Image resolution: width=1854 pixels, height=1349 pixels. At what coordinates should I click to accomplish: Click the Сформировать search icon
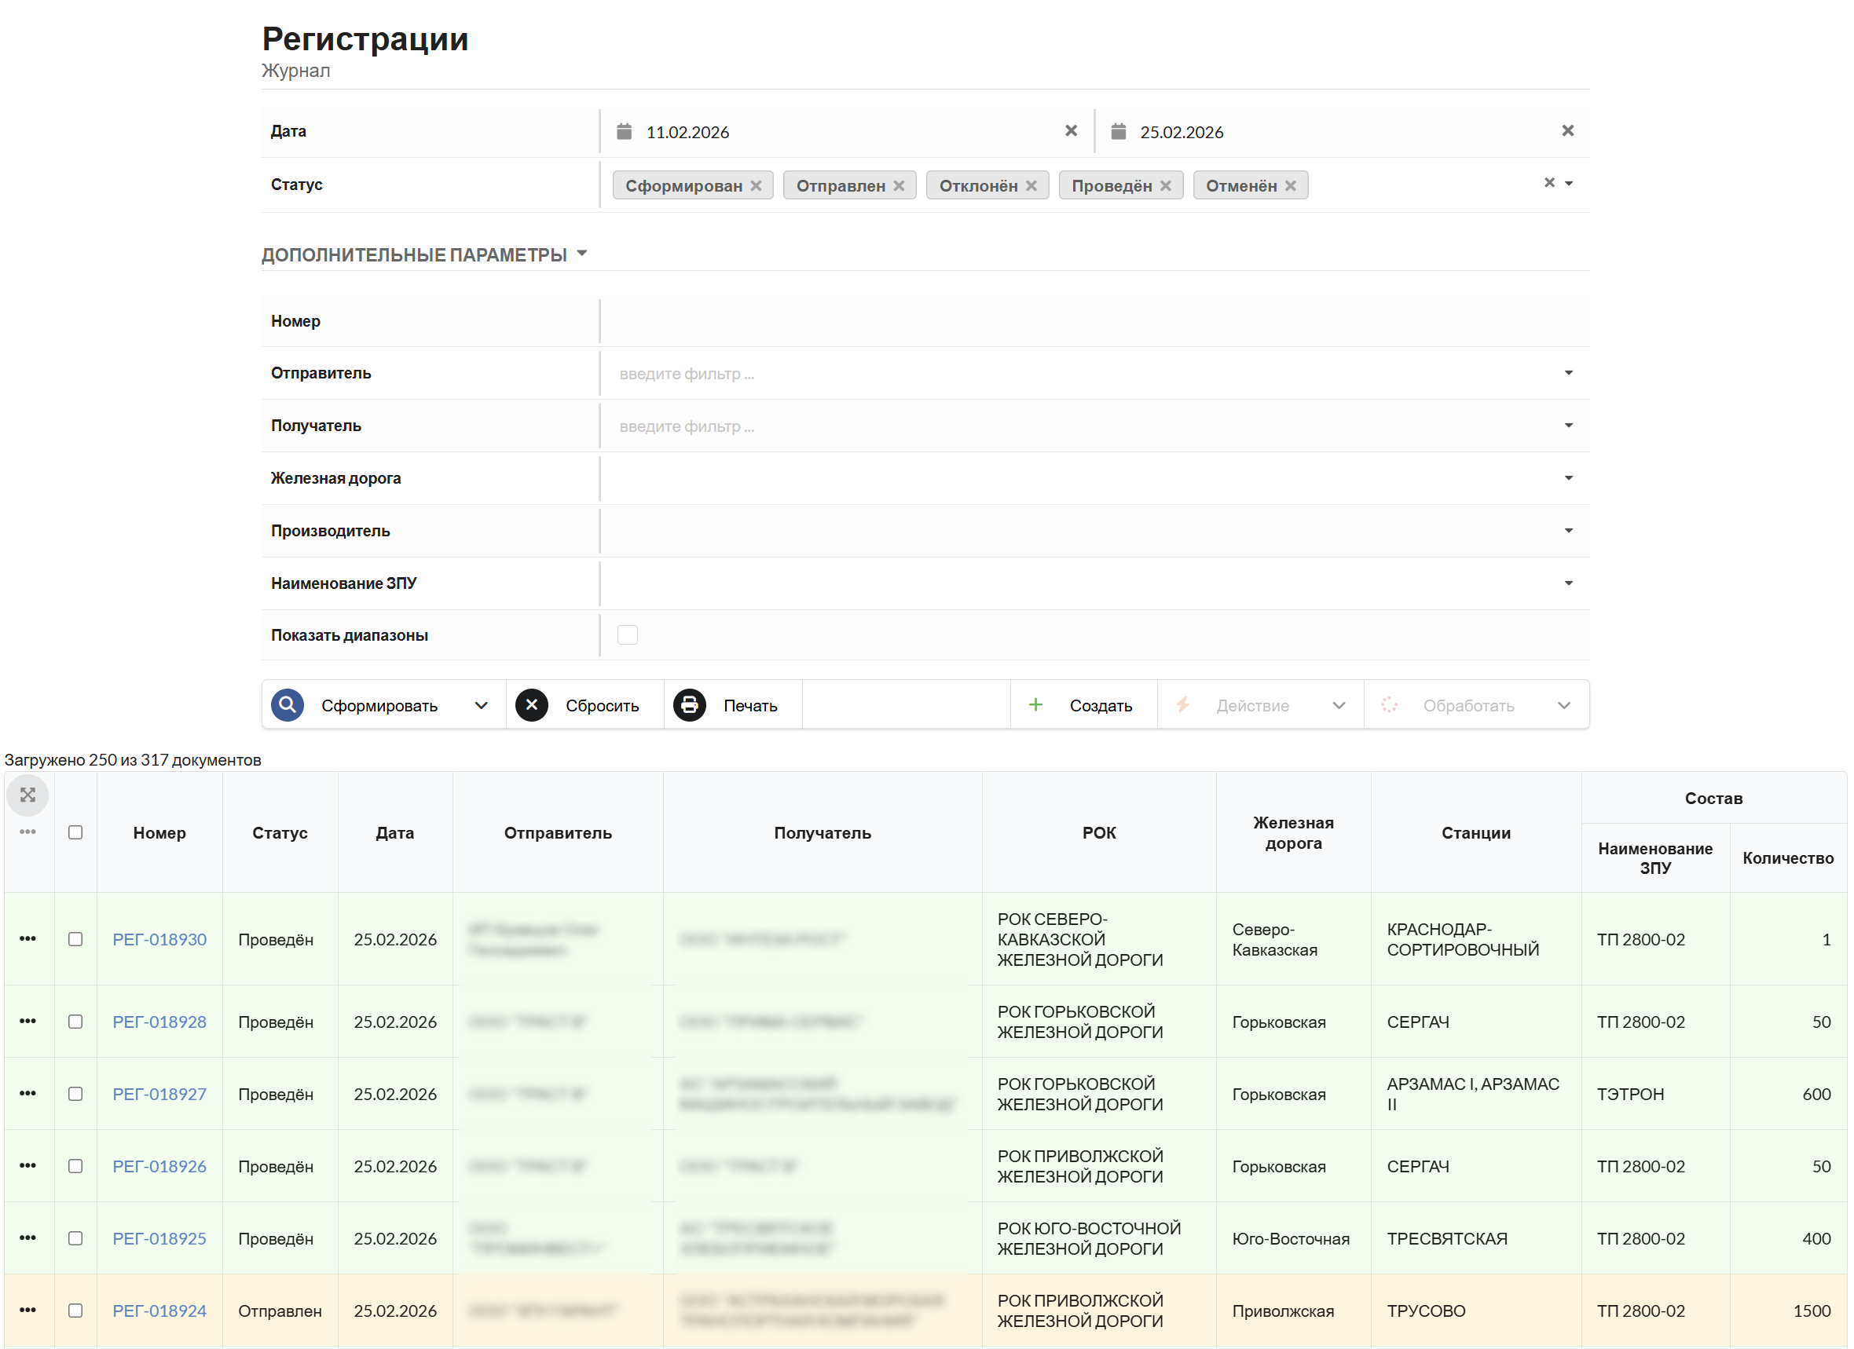coord(288,704)
